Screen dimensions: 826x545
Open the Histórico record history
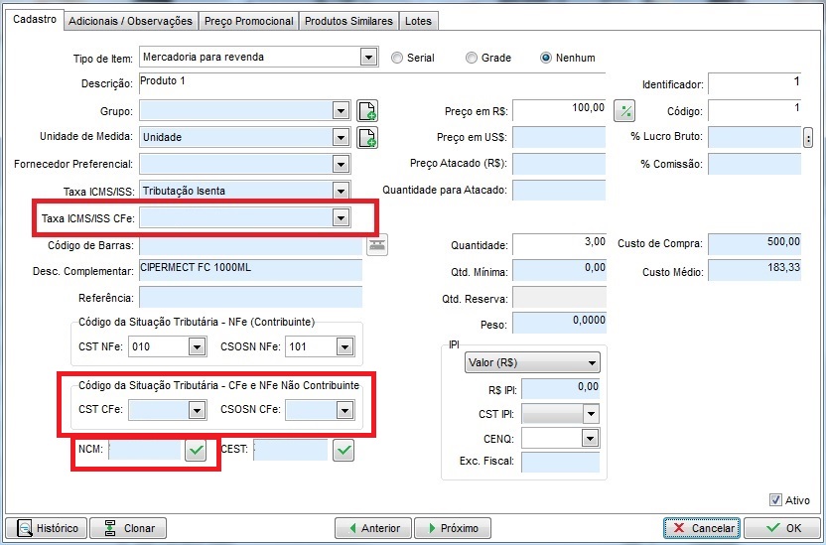46,528
